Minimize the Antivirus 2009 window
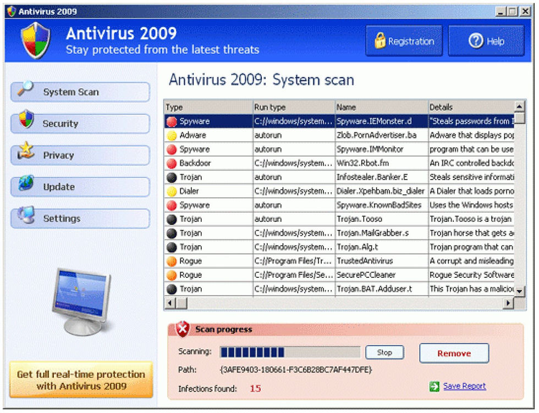The width and height of the screenshot is (539, 413). 501,12
